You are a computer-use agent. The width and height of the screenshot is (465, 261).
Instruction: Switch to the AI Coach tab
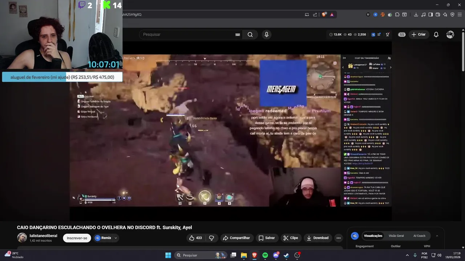click(x=419, y=236)
